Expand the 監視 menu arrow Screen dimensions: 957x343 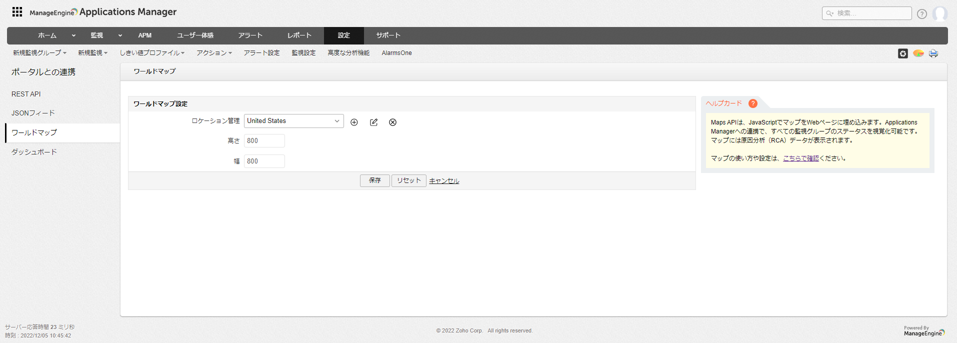point(120,35)
